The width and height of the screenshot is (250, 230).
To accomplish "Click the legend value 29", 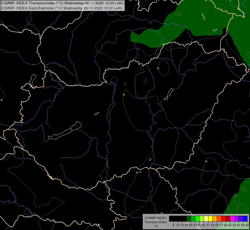I will pyautogui.click(x=199, y=225).
